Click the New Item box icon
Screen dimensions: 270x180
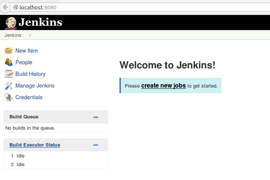[8, 51]
